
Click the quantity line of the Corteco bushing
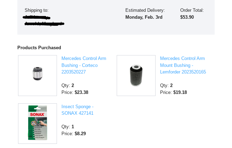[68, 85]
